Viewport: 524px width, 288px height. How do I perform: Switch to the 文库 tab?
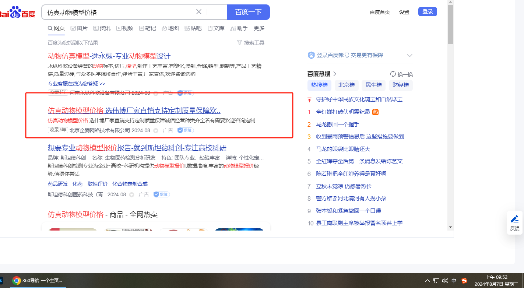pyautogui.click(x=216, y=28)
